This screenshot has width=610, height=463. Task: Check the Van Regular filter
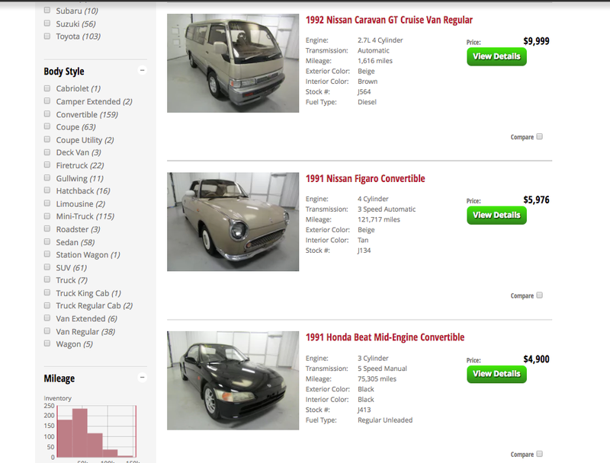[x=47, y=331]
